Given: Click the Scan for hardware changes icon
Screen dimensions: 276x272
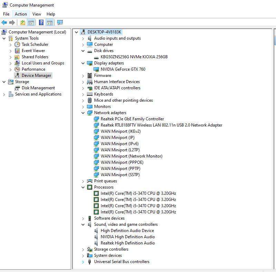Looking at the screenshot, I should (x=60, y=22).
